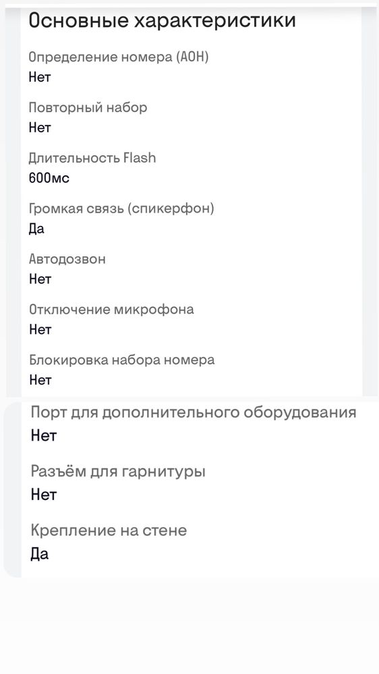The height and width of the screenshot is (674, 379).
Task: Select the Длительность Flash label
Action: coord(92,158)
